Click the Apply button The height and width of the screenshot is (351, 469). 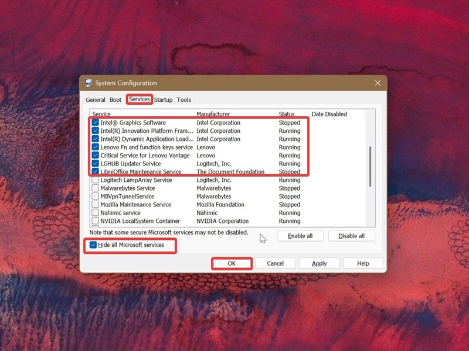[319, 263]
